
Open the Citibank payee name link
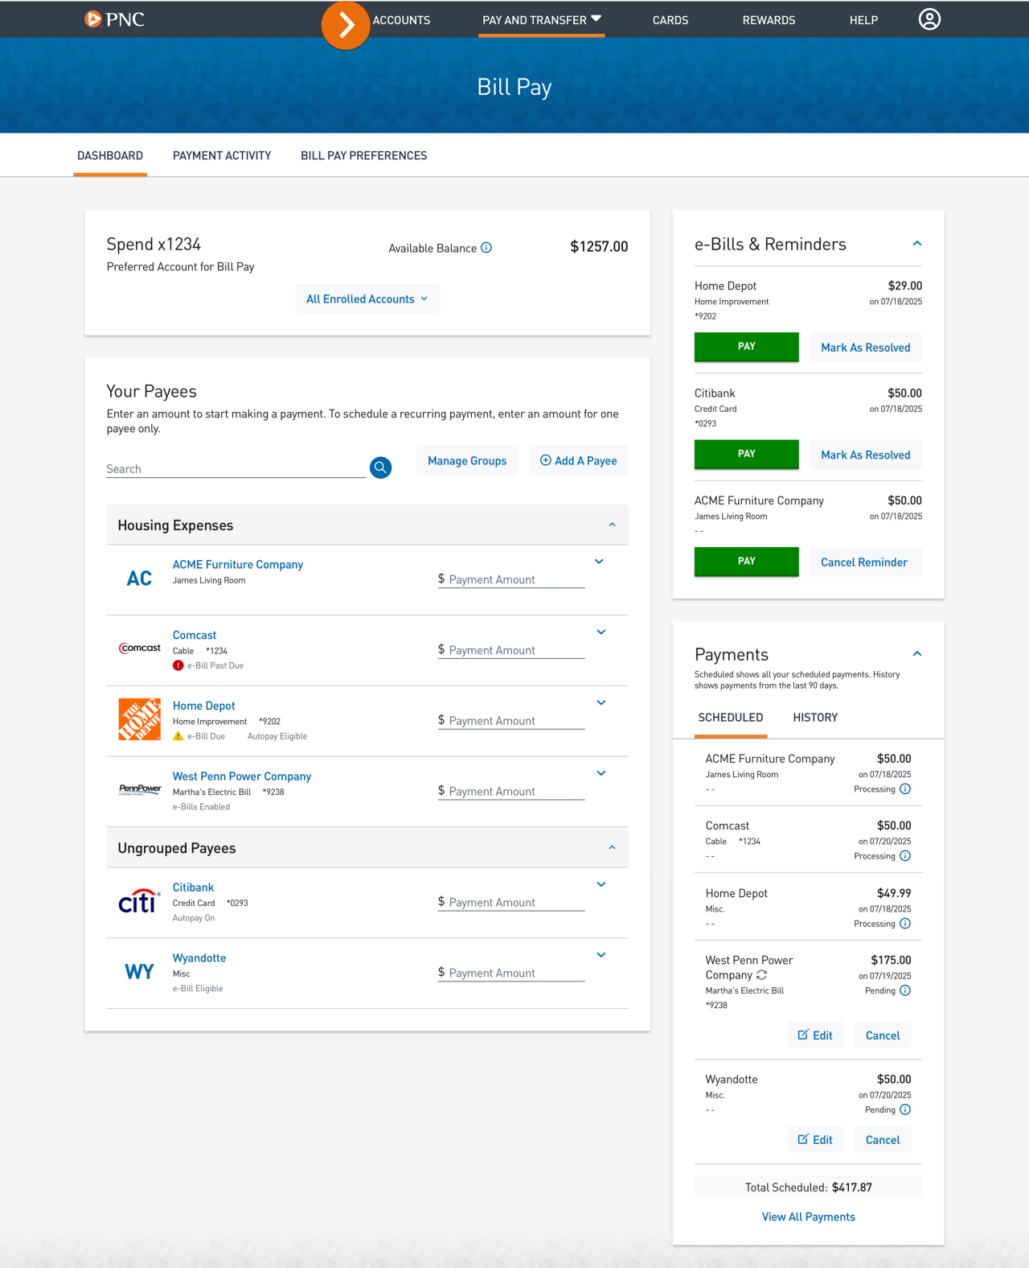click(193, 887)
